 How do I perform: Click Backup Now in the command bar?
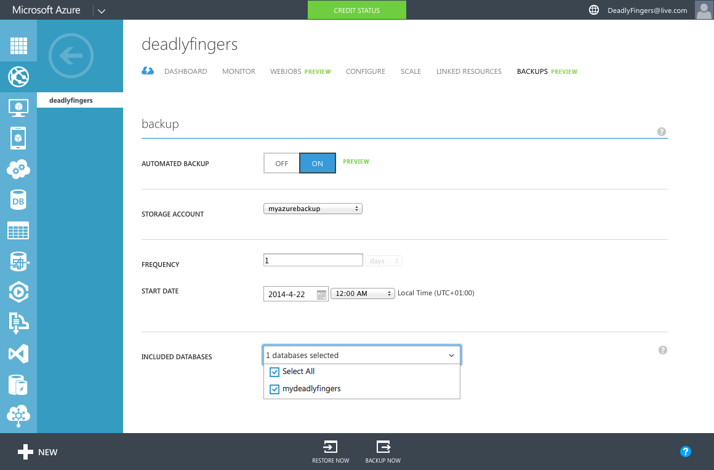383,452
